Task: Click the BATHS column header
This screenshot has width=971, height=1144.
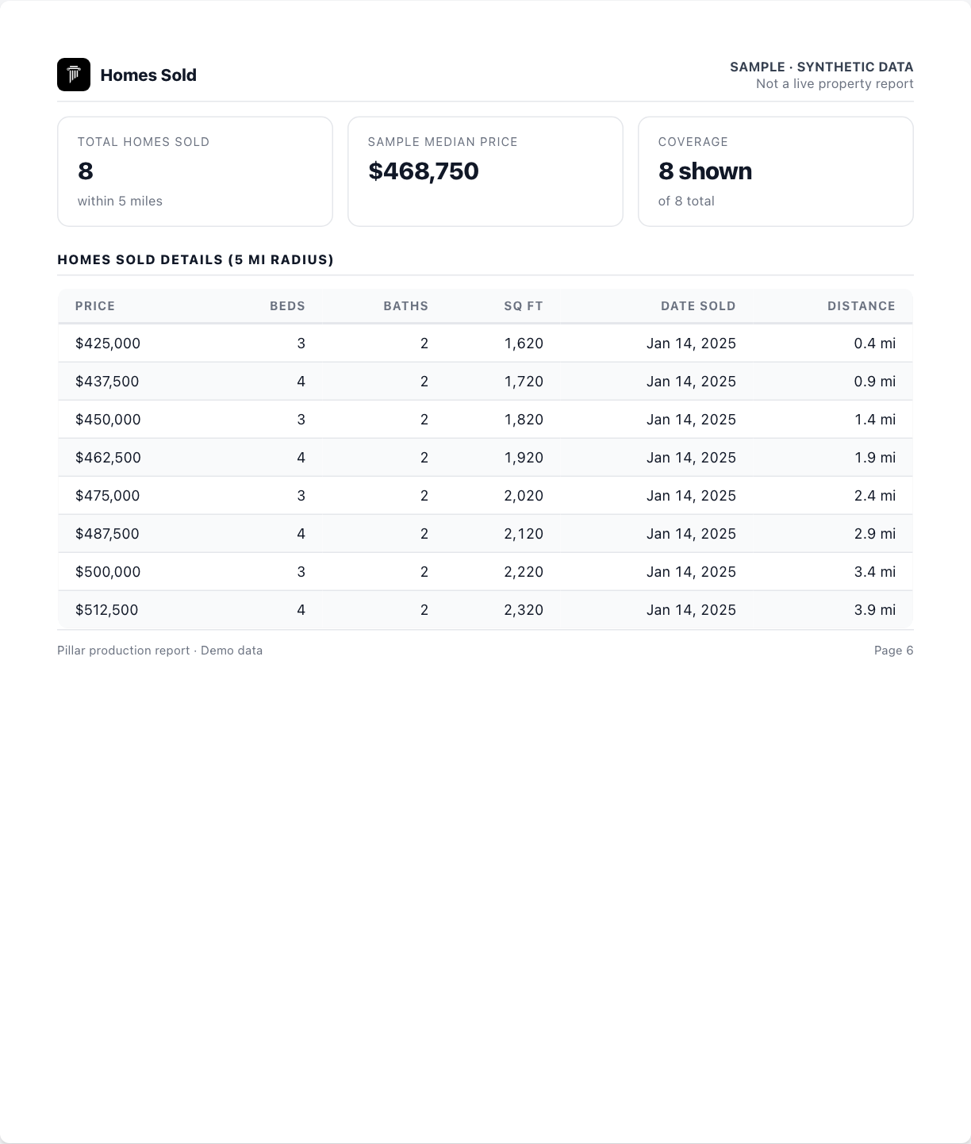Action: [406, 306]
